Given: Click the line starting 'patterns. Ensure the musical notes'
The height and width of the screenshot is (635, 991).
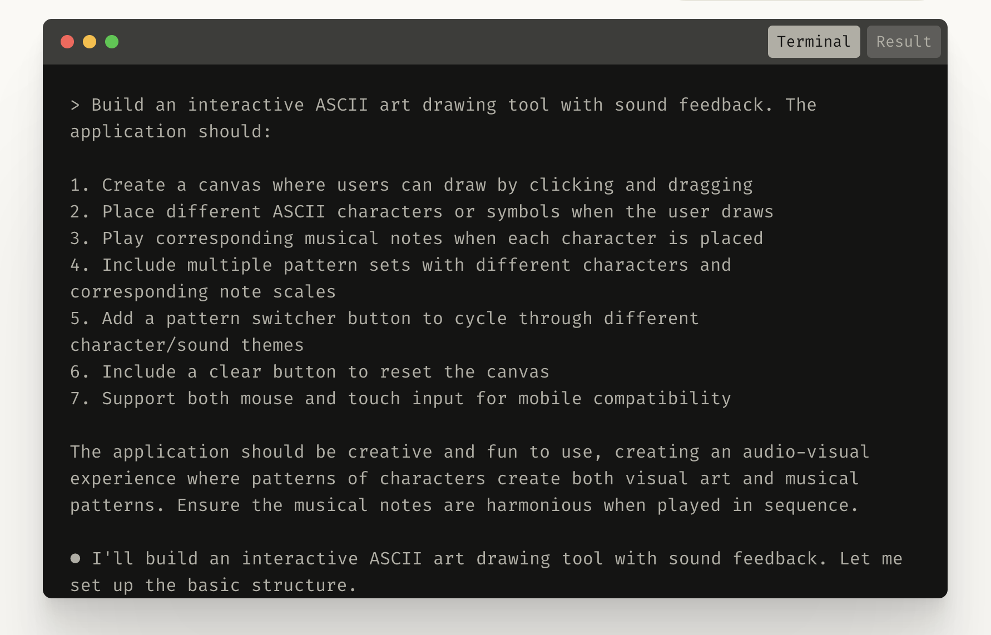Looking at the screenshot, I should 464,505.
